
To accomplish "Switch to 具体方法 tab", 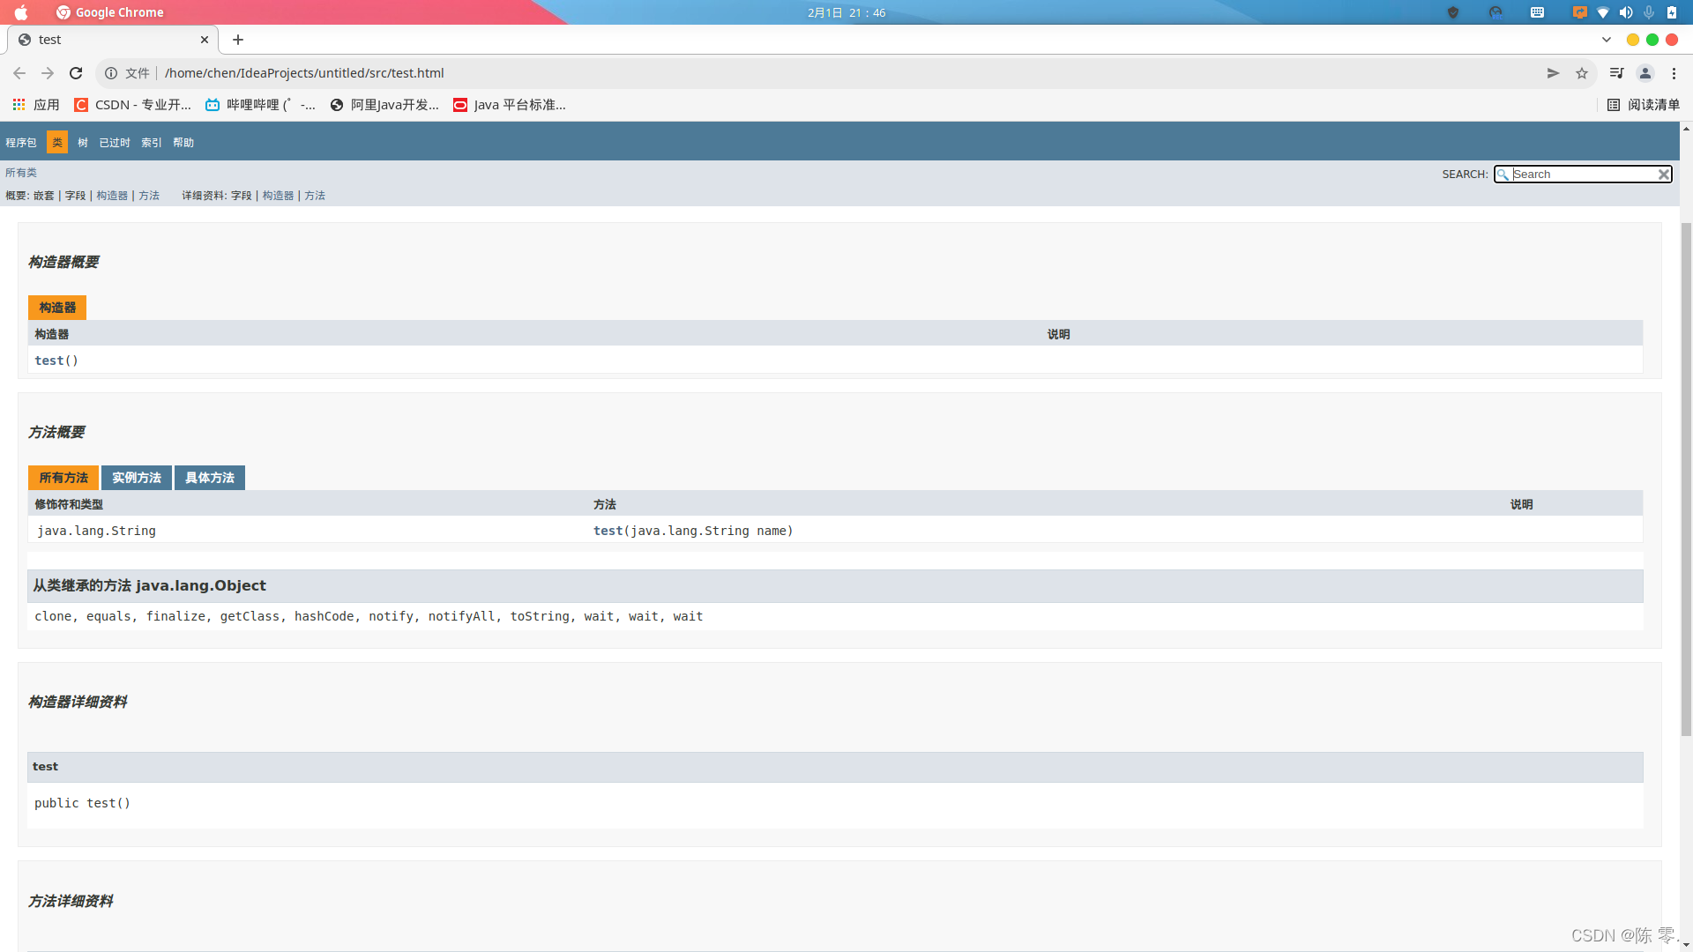I will [210, 478].
